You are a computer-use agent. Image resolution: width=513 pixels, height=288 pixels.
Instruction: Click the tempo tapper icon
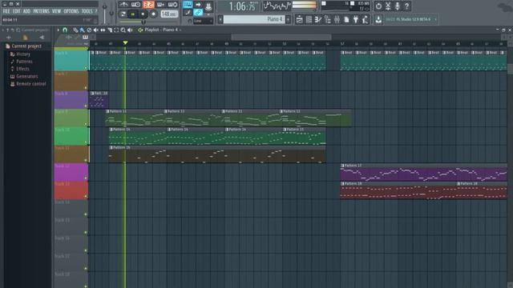(366, 19)
